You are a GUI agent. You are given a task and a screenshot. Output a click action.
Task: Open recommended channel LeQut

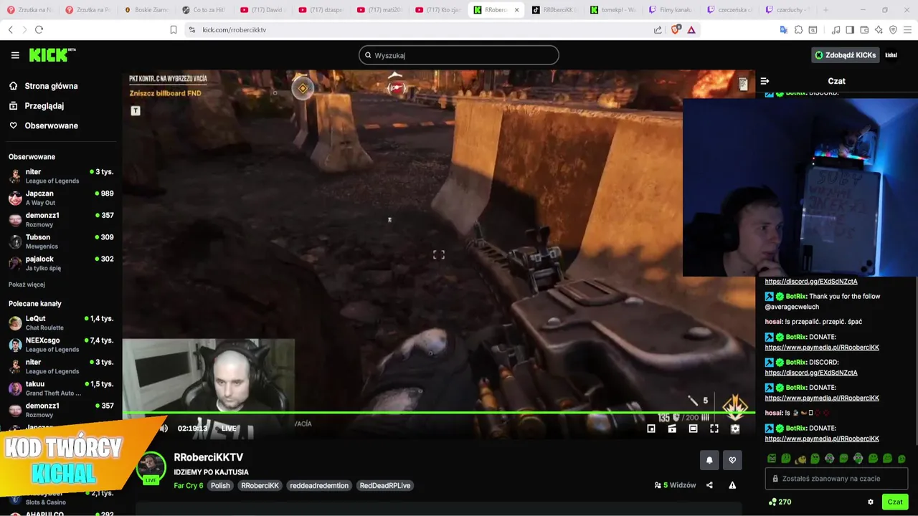click(x=61, y=322)
